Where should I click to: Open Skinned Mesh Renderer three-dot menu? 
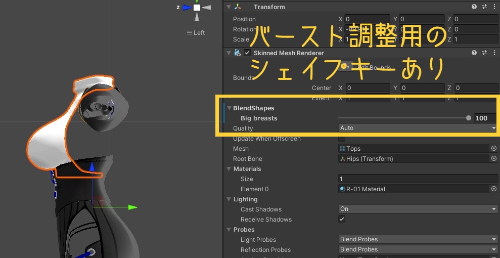(x=494, y=53)
